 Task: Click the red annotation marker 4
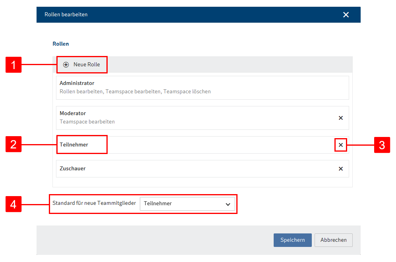[13, 204]
